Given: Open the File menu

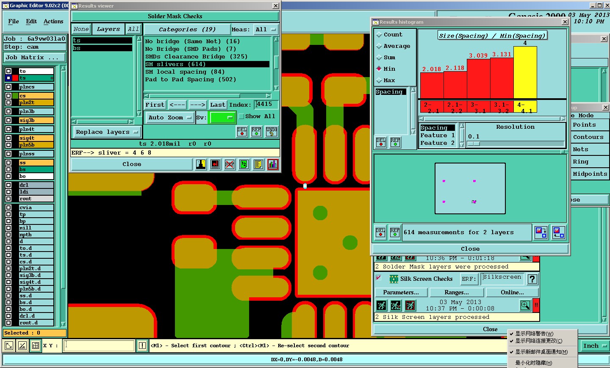Looking at the screenshot, I should click(x=14, y=22).
